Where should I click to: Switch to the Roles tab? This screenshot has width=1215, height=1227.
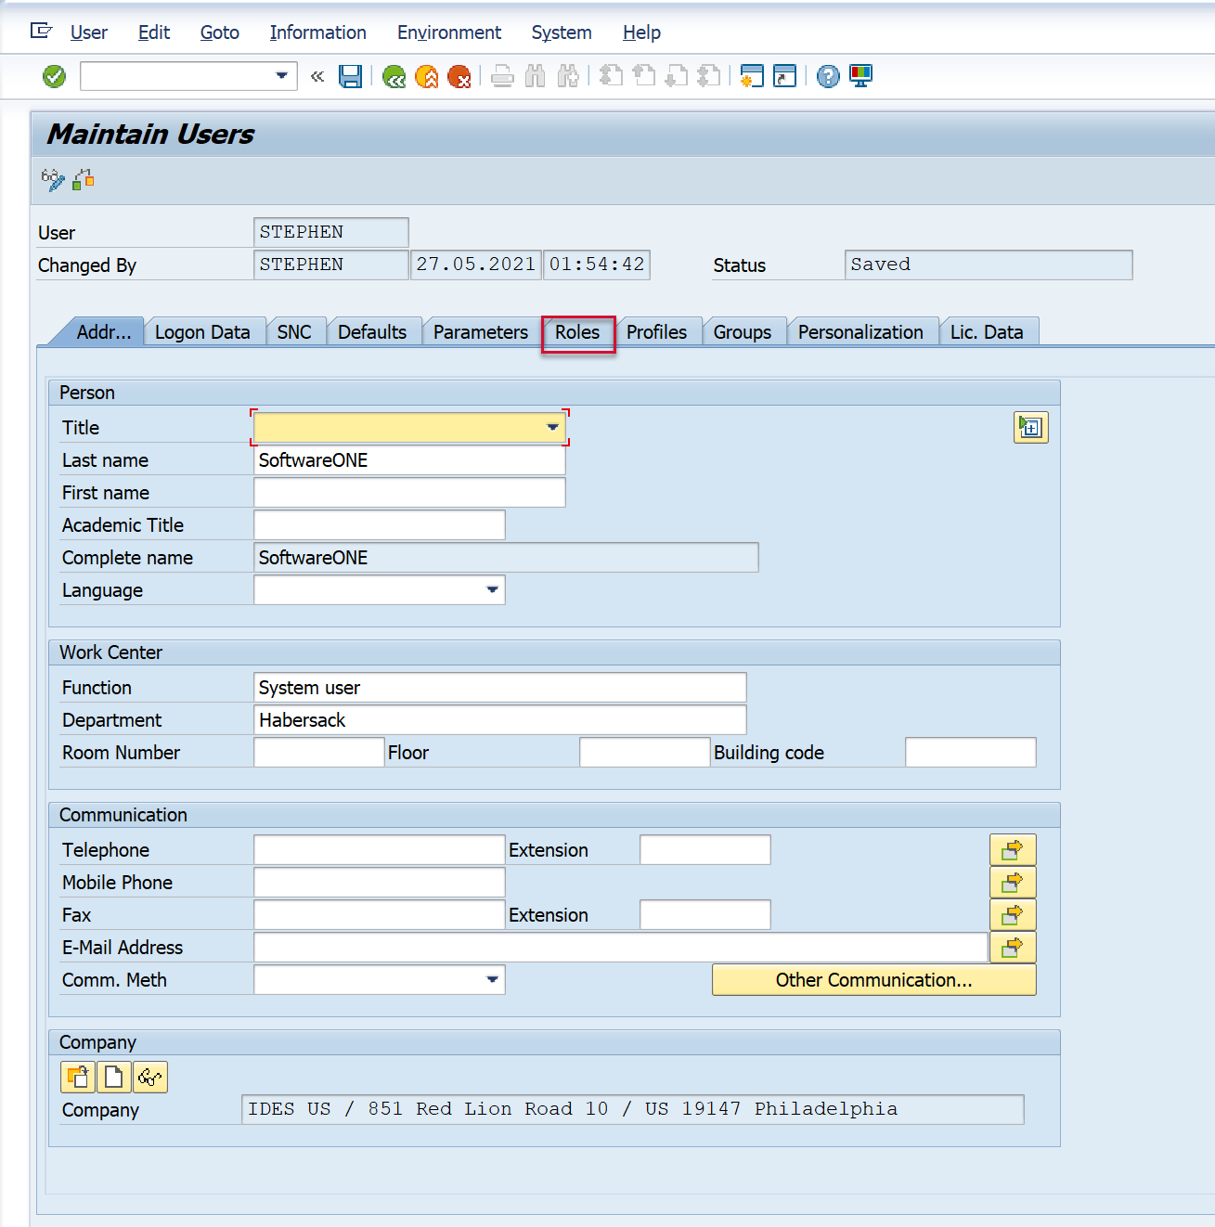(x=577, y=332)
